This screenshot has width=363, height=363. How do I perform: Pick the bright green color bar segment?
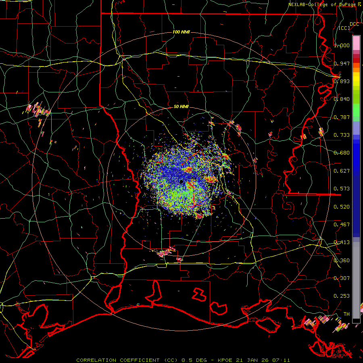[356, 110]
